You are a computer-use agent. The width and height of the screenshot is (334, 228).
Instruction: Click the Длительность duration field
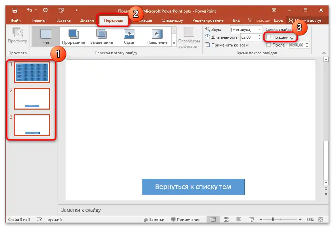coord(248,37)
